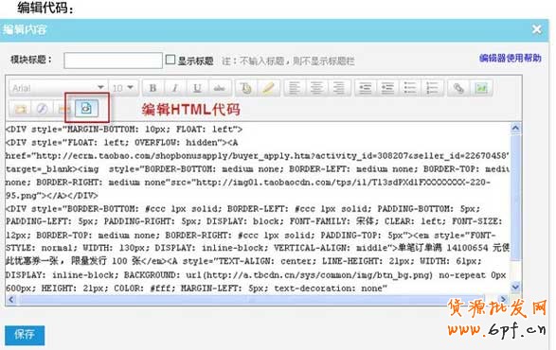Image resolution: width=556 pixels, height=350 pixels.
Task: Insert a hyperlink with link icon
Action: tap(458, 88)
